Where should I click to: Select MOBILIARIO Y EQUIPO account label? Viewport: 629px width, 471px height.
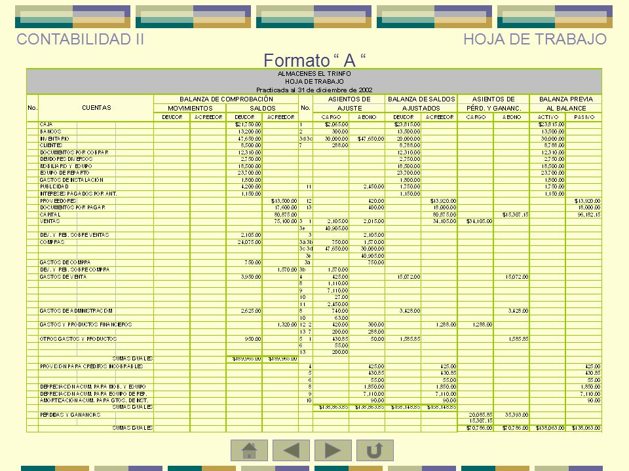66,166
